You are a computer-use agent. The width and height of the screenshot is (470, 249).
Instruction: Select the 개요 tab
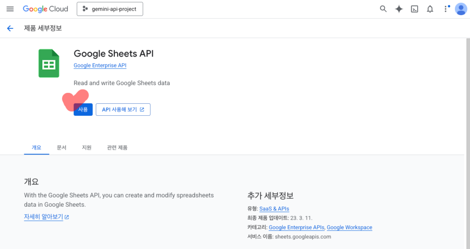[36, 147]
